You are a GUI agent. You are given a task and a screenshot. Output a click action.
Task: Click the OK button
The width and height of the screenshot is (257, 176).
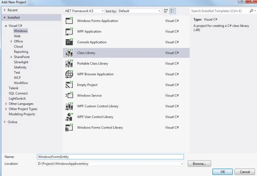pos(223,172)
